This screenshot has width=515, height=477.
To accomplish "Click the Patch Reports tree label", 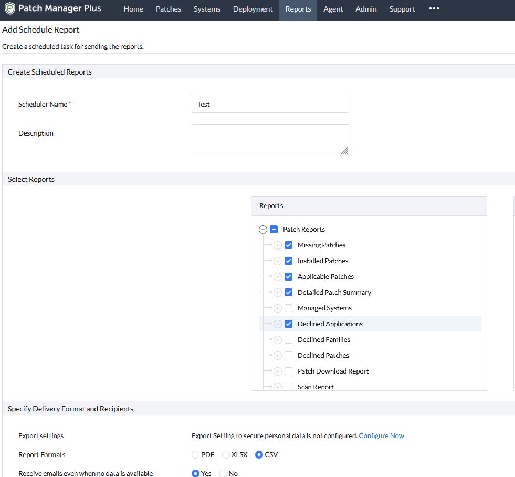I will [x=304, y=230].
